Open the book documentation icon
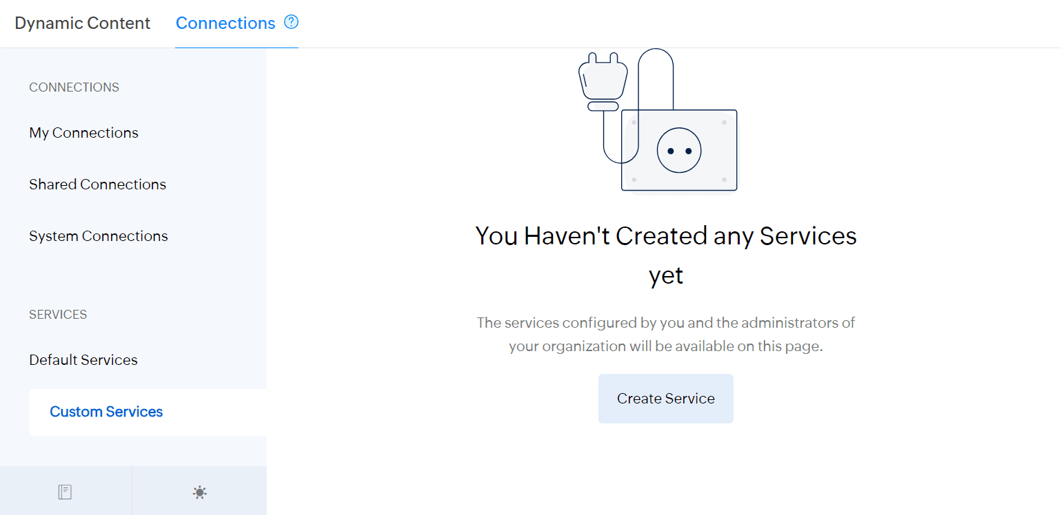The image size is (1061, 515). click(65, 492)
